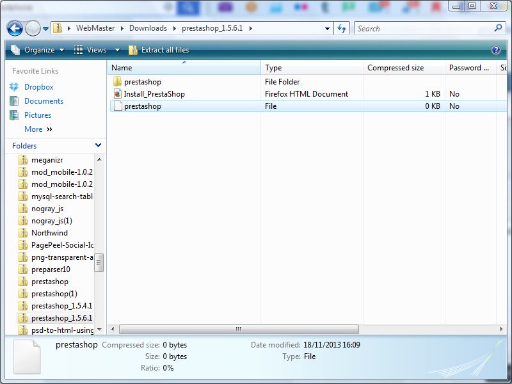Open the Organize menu
512x384 pixels.
[x=38, y=50]
